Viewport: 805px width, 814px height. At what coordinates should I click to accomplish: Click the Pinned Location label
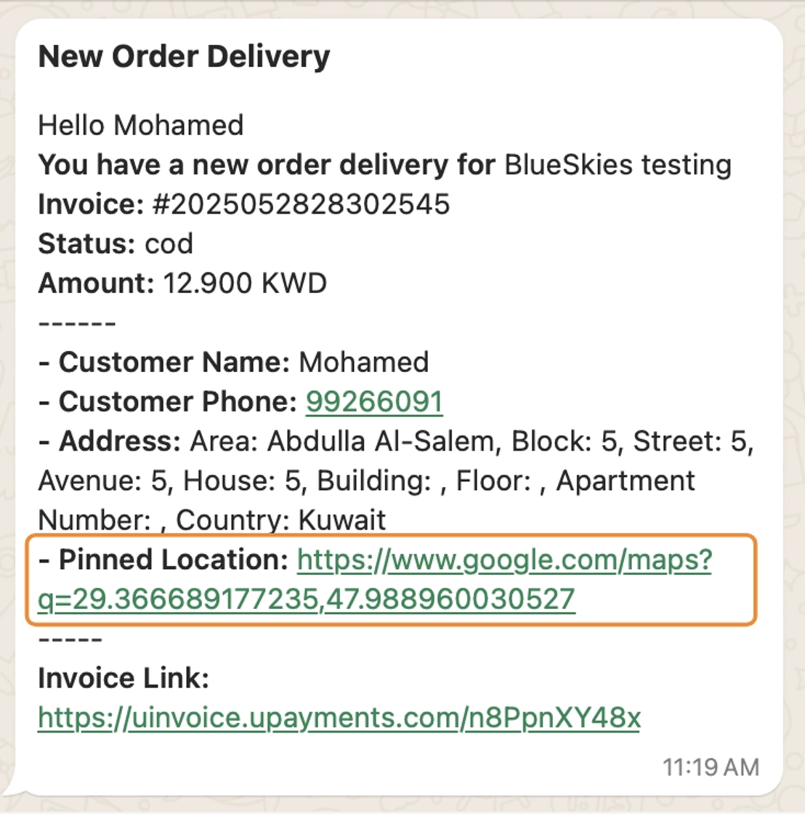[x=174, y=560]
